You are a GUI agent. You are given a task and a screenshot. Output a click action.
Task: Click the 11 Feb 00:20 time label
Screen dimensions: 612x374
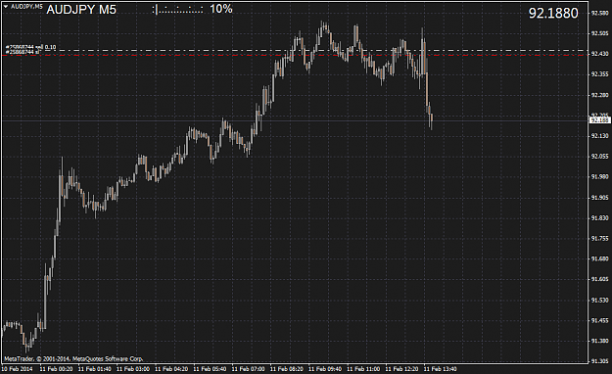tap(56, 369)
